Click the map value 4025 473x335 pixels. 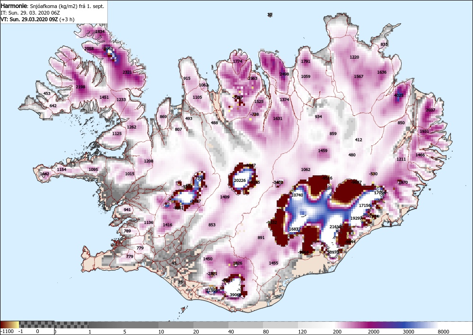pyautogui.click(x=399, y=95)
